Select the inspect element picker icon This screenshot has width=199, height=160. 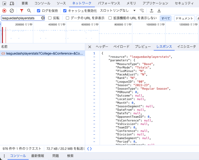click(4, 3)
